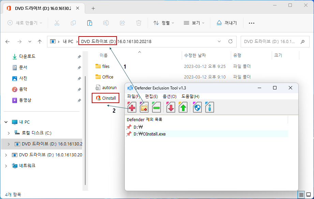Image resolution: width=314 pixels, height=199 pixels.
Task: Select 로컬 디스크 (C:) in tree
Action: pos(36,133)
